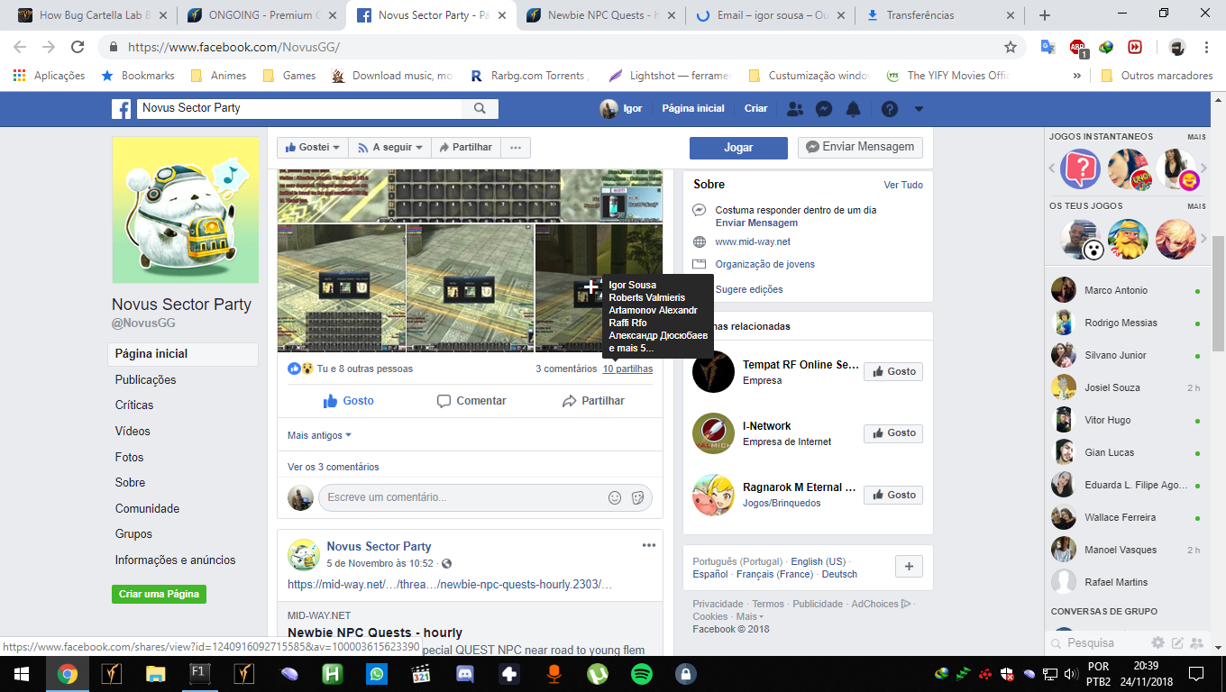The height and width of the screenshot is (692, 1226).
Task: Open the emoji picker in comment box
Action: tap(615, 497)
